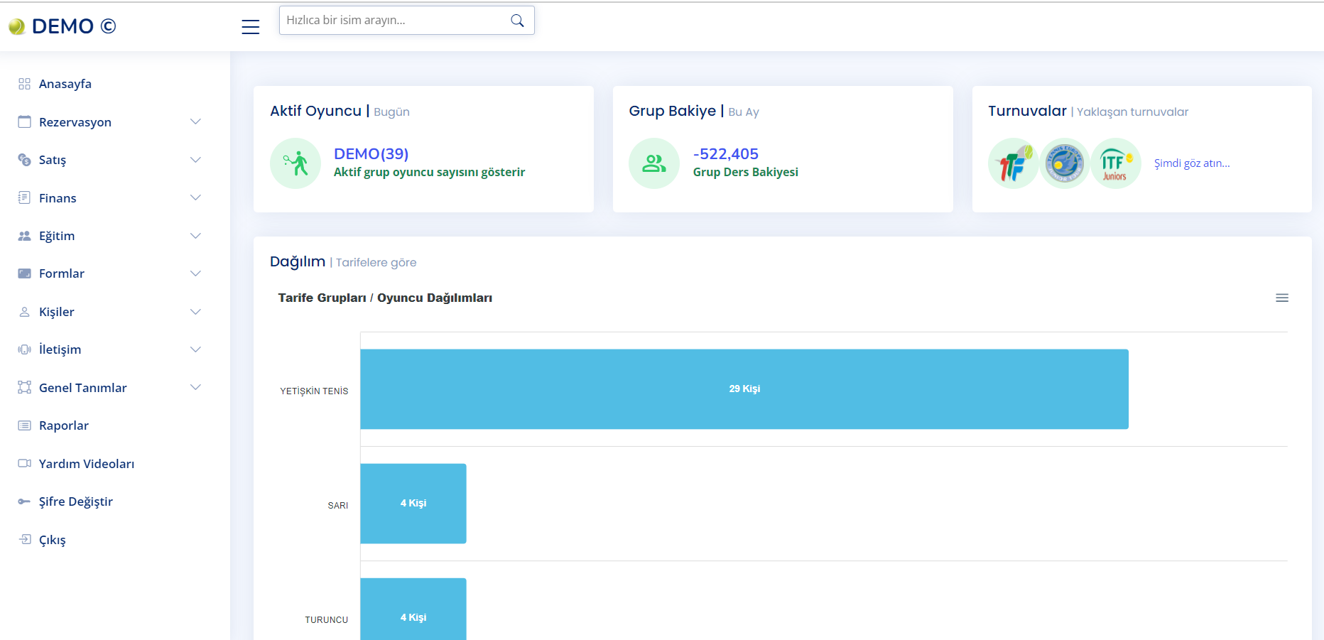Expand the Rezervasyon menu chevron
The height and width of the screenshot is (640, 1324).
click(x=196, y=121)
